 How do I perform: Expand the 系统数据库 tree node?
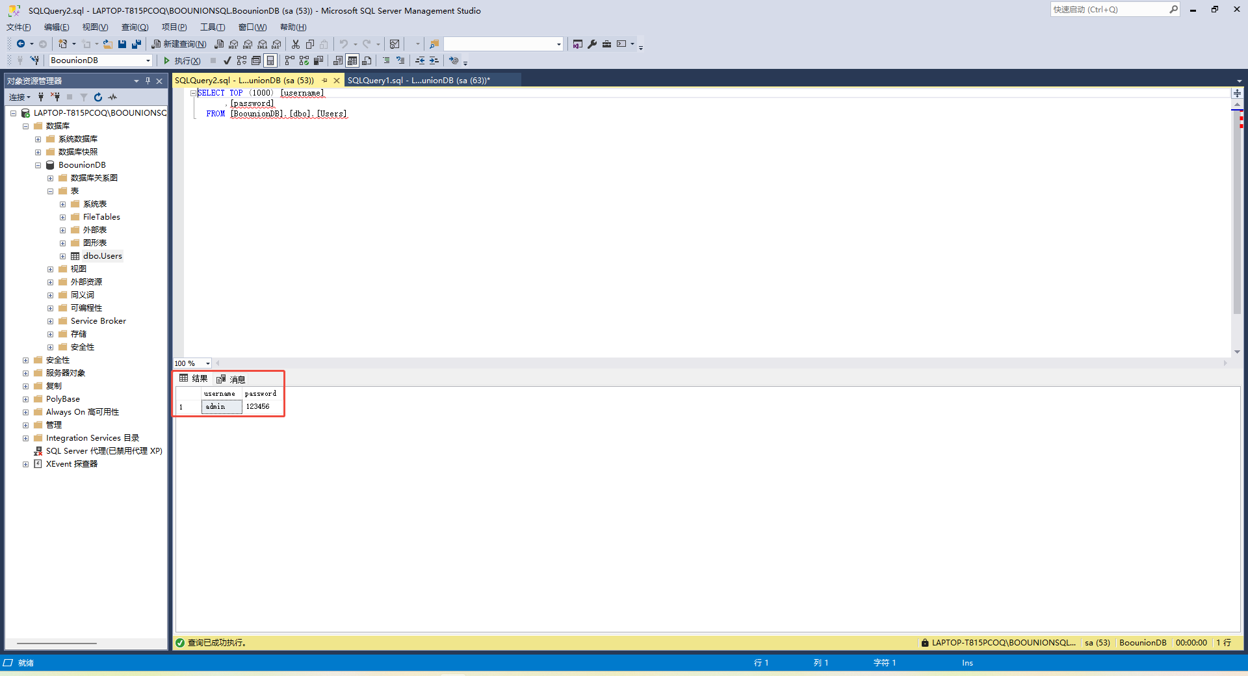(x=38, y=139)
